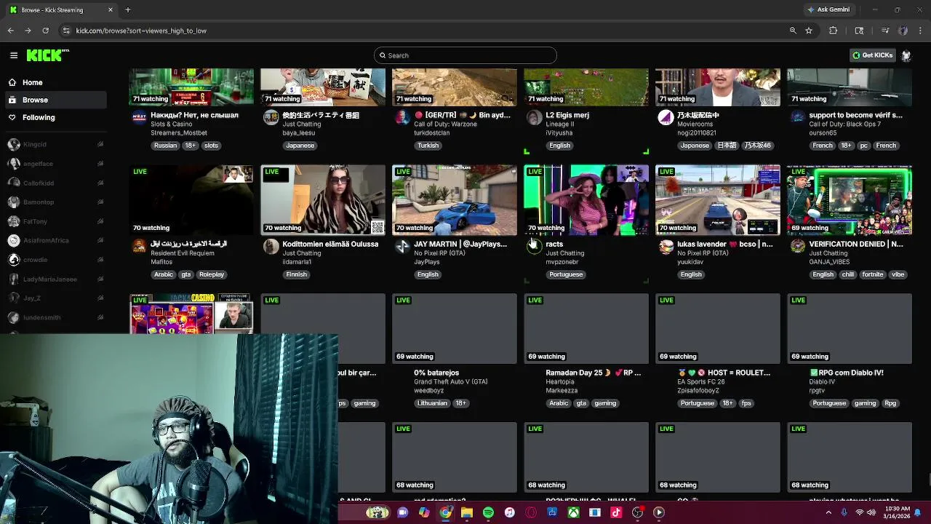The width and height of the screenshot is (931, 524).
Task: Open Apple Music from the taskbar
Action: point(510,512)
